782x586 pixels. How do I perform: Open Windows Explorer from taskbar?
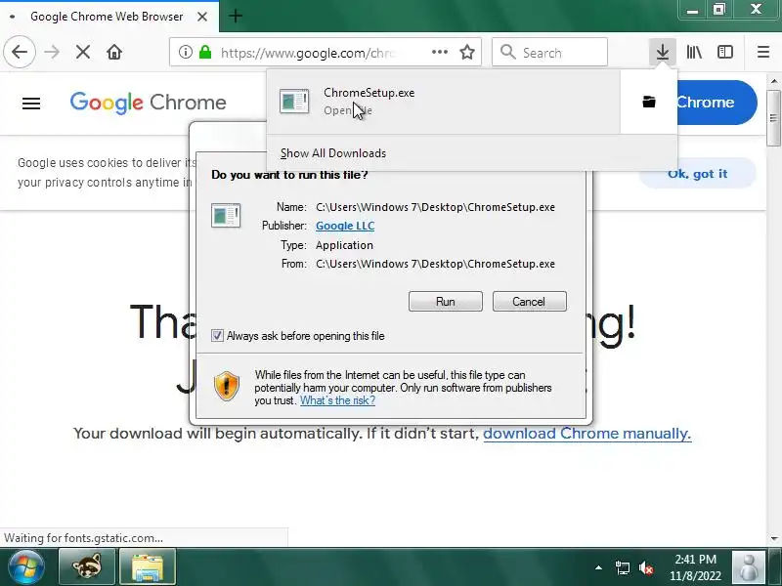(148, 567)
